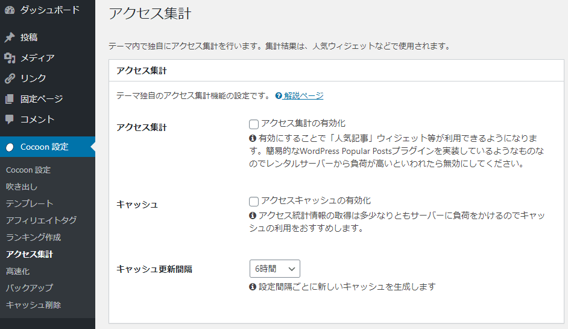
Task: Click the media icon beside メディア
Action: coord(10,58)
